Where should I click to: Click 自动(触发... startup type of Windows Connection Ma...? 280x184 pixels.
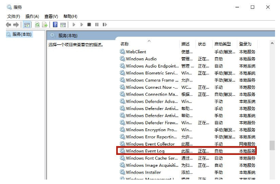pos(225,94)
